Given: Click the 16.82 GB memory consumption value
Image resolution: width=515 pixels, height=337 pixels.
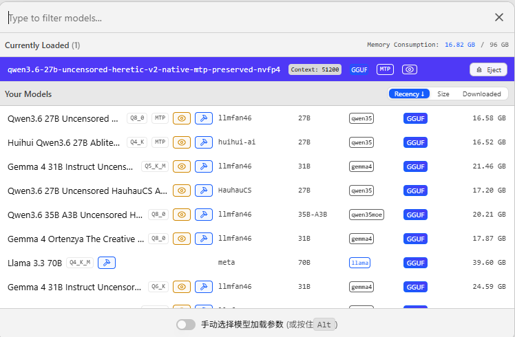Looking at the screenshot, I should pyautogui.click(x=459, y=45).
